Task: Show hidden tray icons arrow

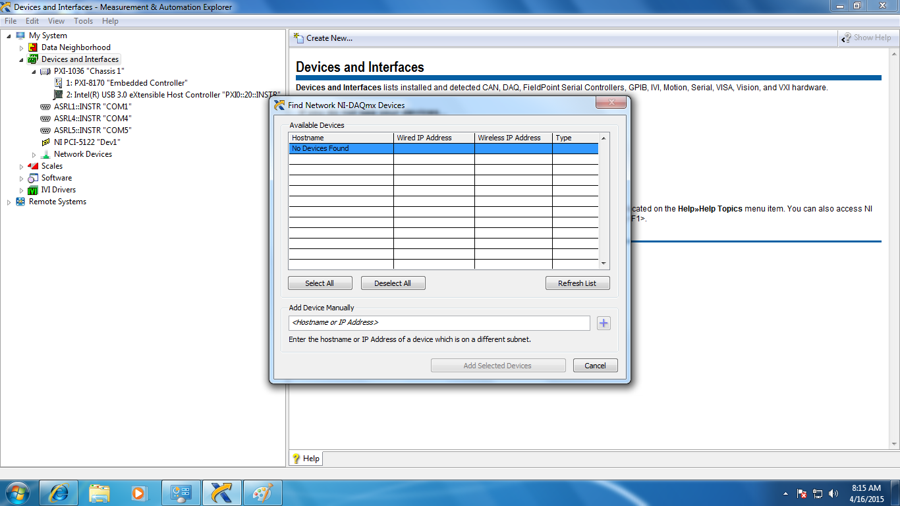Action: pos(785,493)
